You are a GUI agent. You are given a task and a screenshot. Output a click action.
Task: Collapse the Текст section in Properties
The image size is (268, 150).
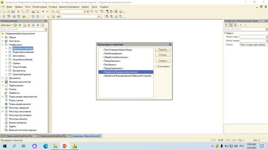click(225, 33)
